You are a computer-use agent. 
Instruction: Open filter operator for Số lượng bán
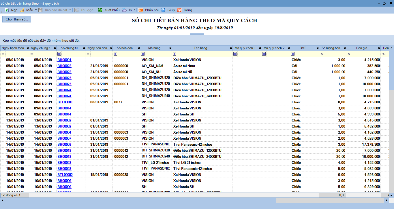[x=321, y=54]
